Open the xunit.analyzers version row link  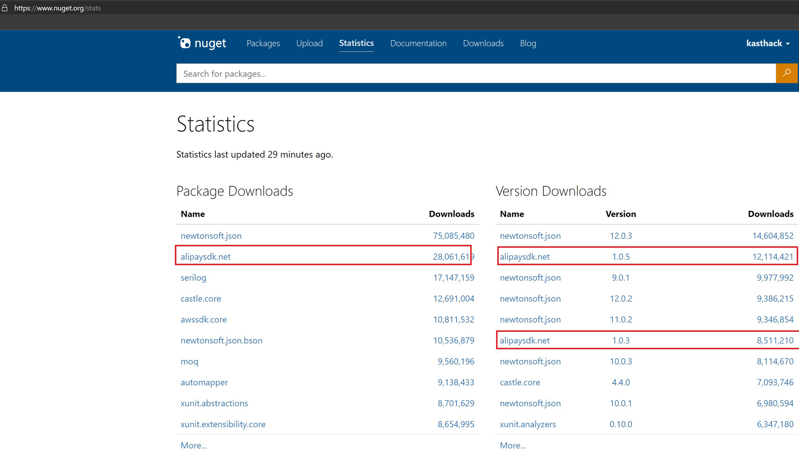528,424
